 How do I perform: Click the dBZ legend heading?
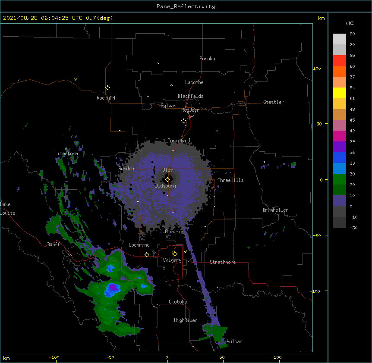(x=350, y=23)
